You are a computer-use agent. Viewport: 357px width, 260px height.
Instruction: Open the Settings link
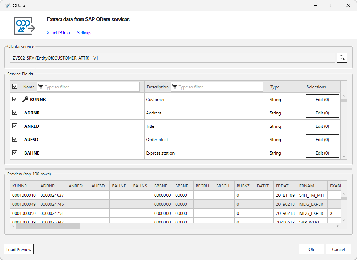(x=84, y=33)
